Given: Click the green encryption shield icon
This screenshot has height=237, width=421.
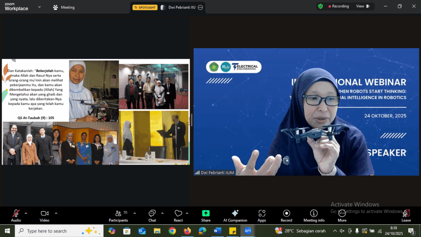Looking at the screenshot, I should [320, 6].
